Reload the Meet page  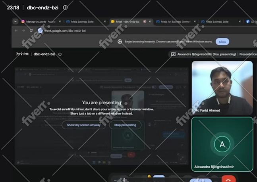31,31
